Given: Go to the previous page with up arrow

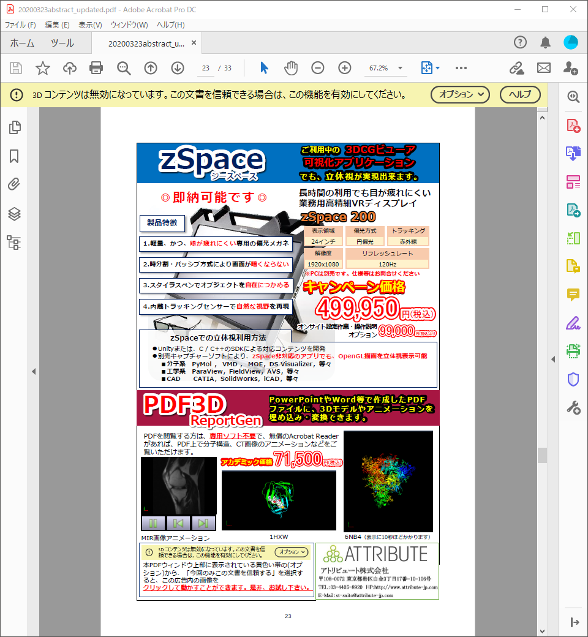Looking at the screenshot, I should (x=151, y=68).
